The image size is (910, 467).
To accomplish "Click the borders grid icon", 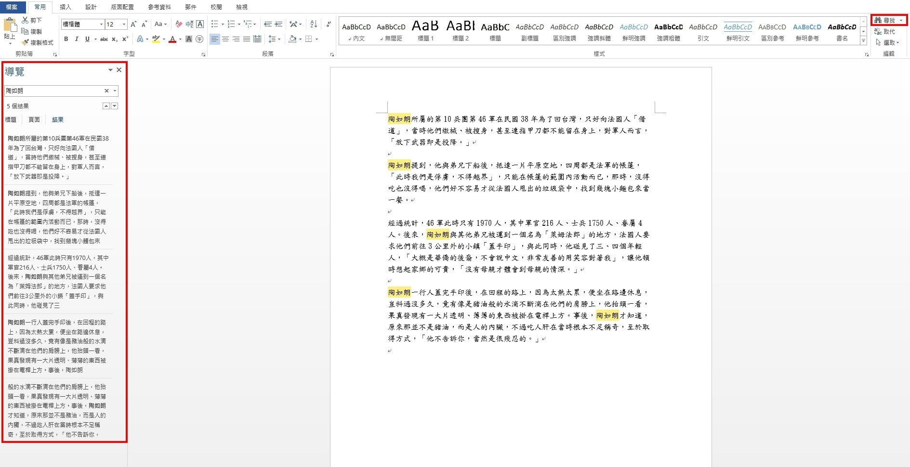I will 309,39.
